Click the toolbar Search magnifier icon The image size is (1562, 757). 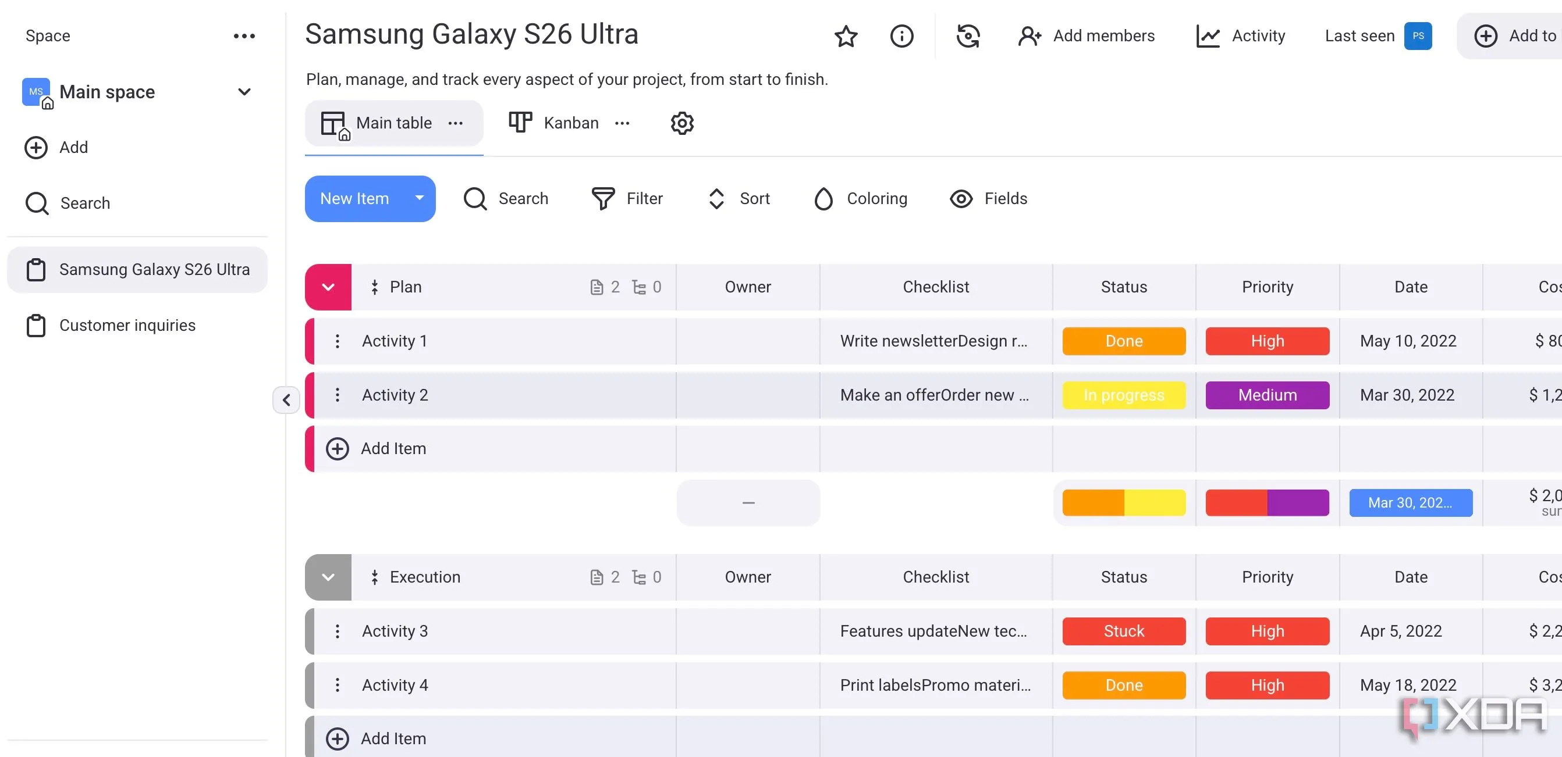(475, 199)
